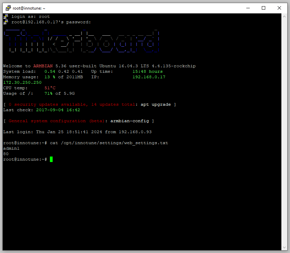Click the scrollbar down arrow
Viewport: 290px width, 253px height.
[284, 248]
